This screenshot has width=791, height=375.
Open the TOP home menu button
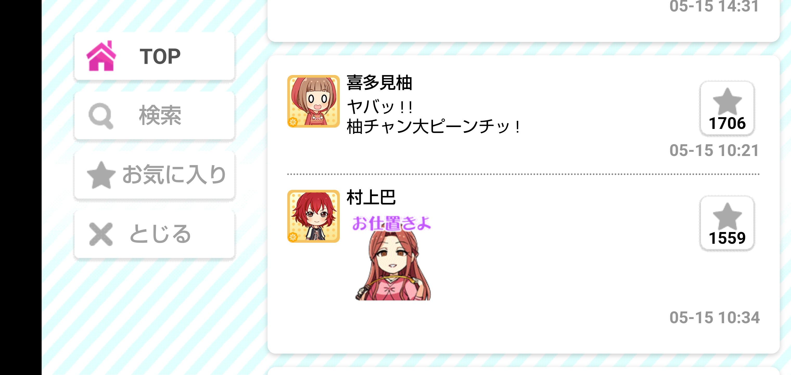pos(155,56)
